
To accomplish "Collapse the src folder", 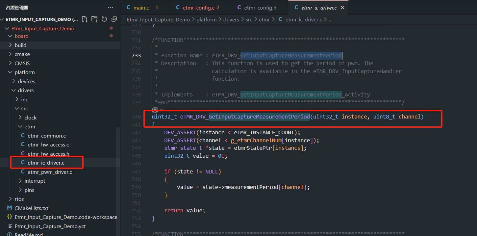I will (17, 108).
